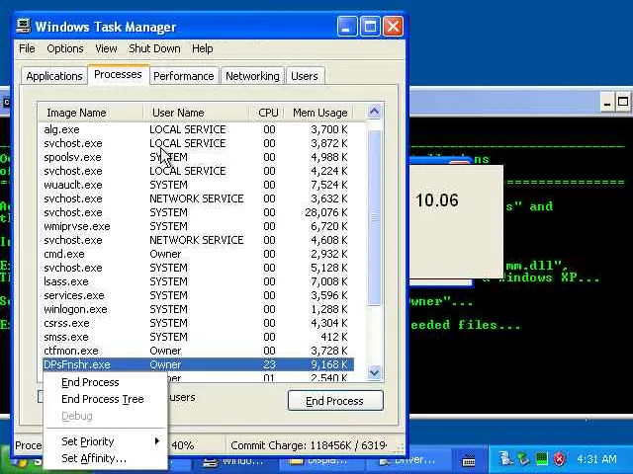The image size is (633, 474).
Task: Select the wmiprvse.exe process row
Action: pos(198,226)
